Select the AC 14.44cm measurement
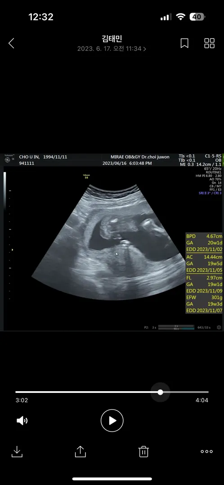Screen dimensions: 224x485 204,257
